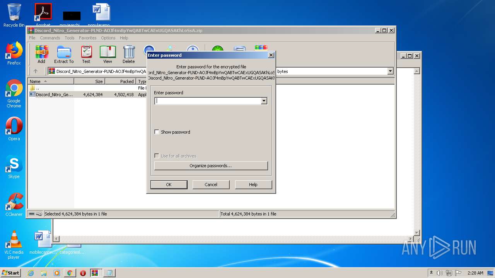Show hidden tray icons arrow

tap(431, 273)
